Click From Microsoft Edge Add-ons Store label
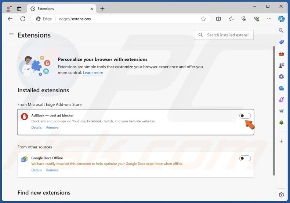This screenshot has width=290, height=203. click(50, 104)
